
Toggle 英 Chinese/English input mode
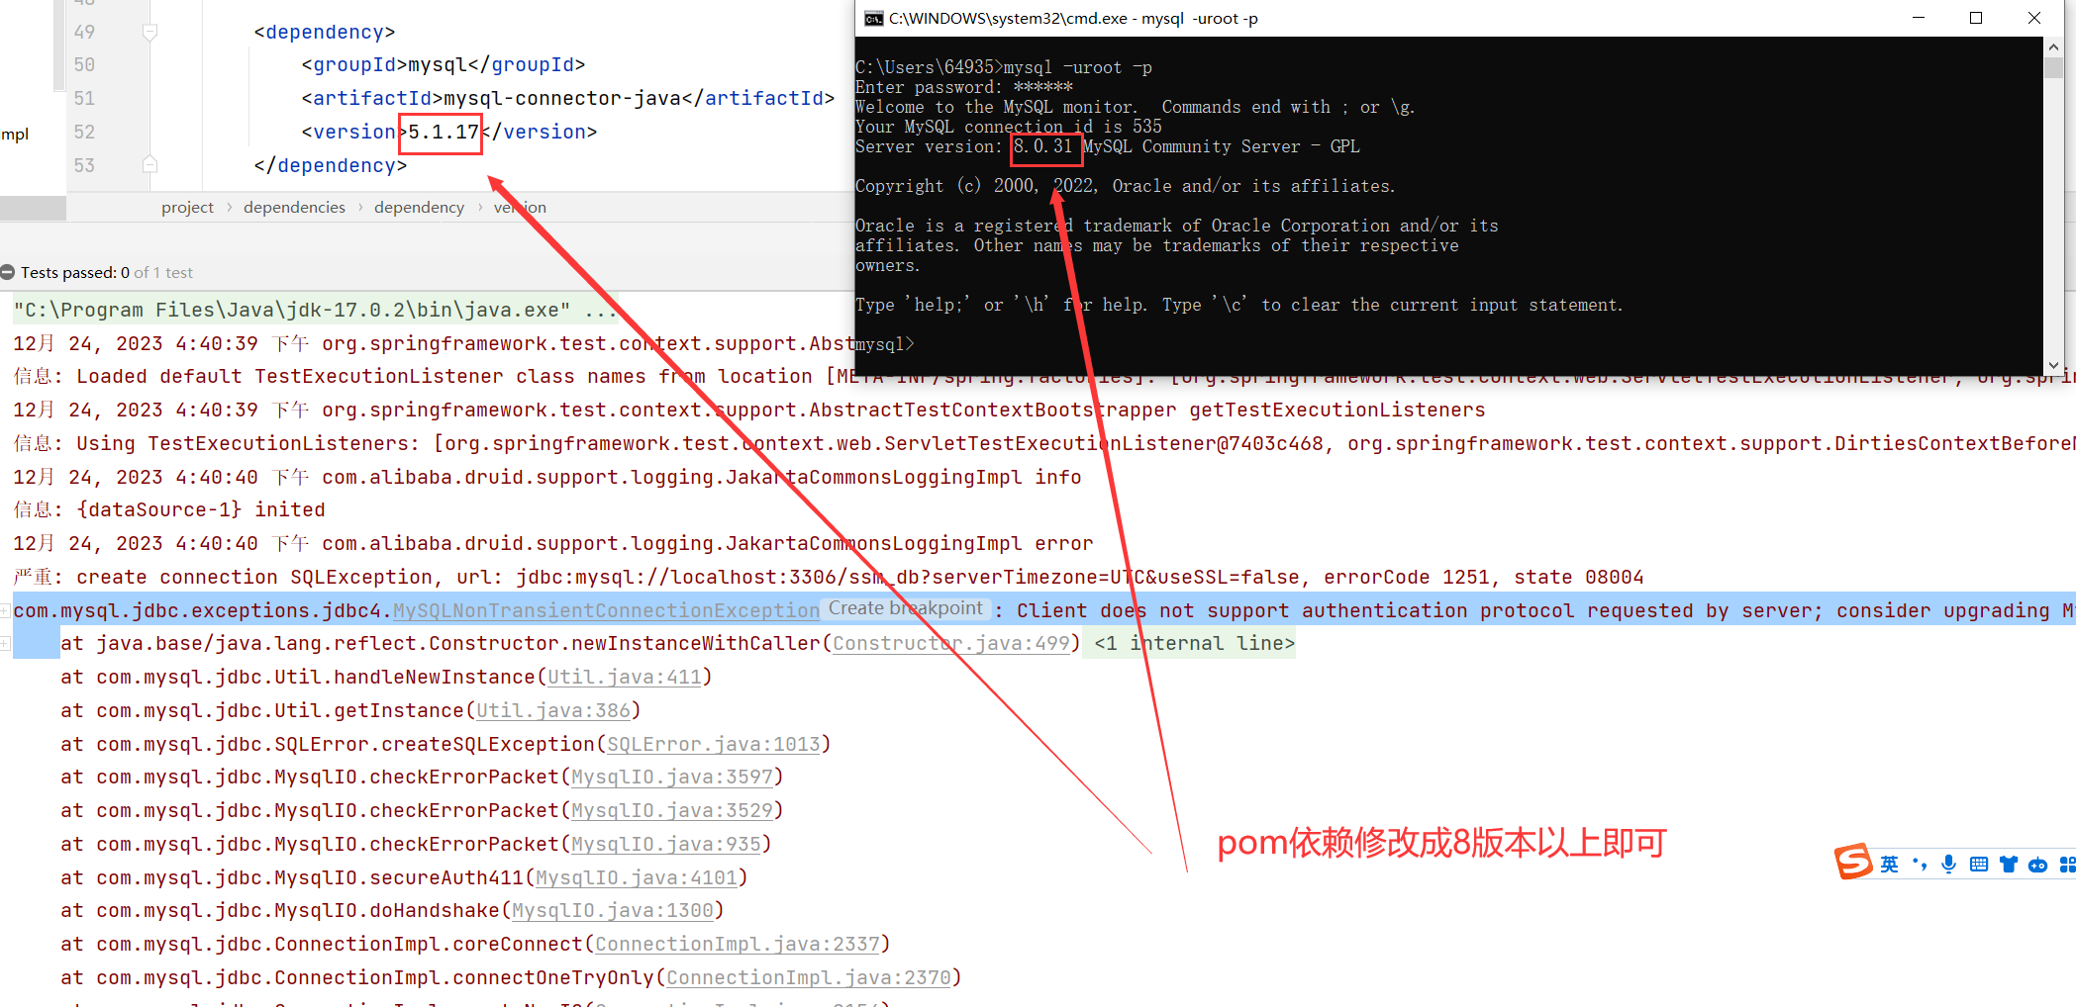tap(1889, 863)
